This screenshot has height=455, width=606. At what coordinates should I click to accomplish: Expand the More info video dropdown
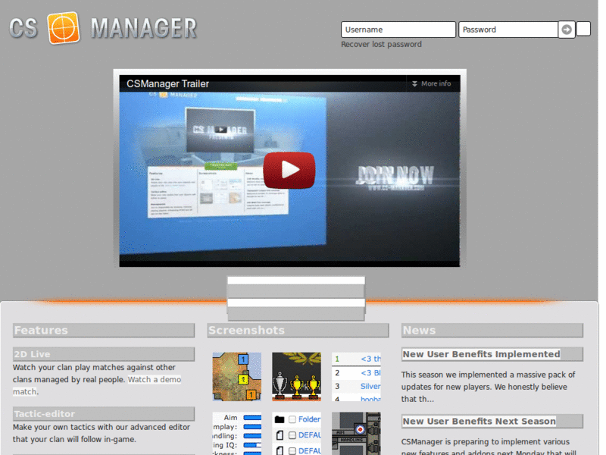pyautogui.click(x=431, y=83)
